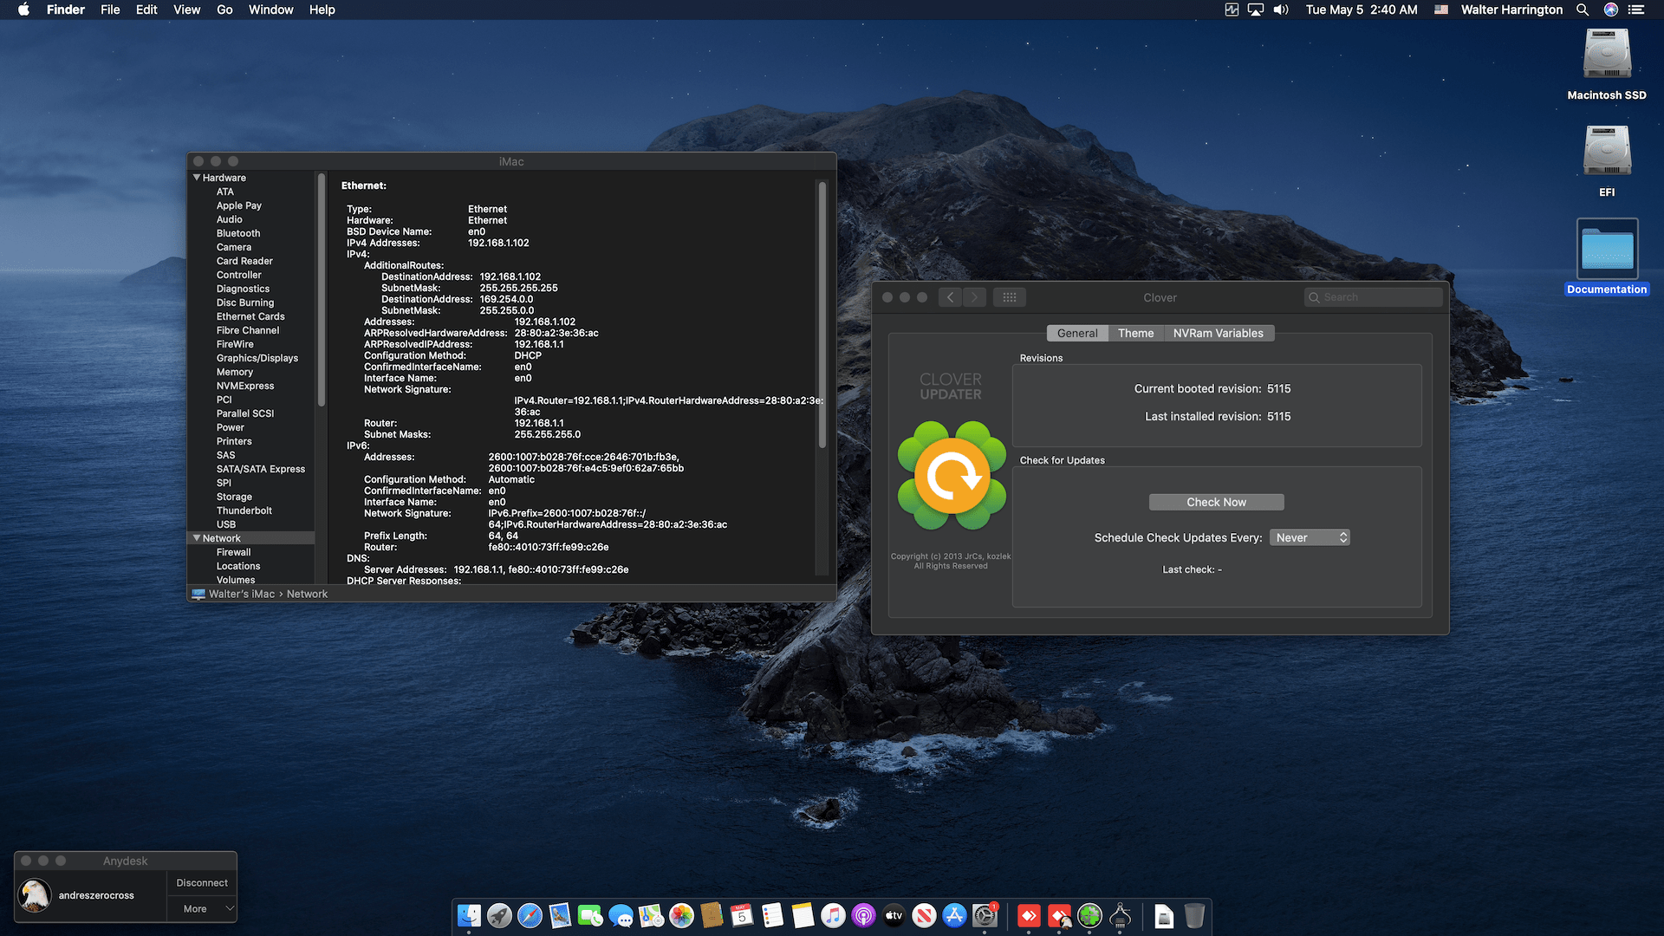Viewport: 1664px width, 936px height.
Task: Switch to the NVRam Variables tab
Action: (1218, 333)
